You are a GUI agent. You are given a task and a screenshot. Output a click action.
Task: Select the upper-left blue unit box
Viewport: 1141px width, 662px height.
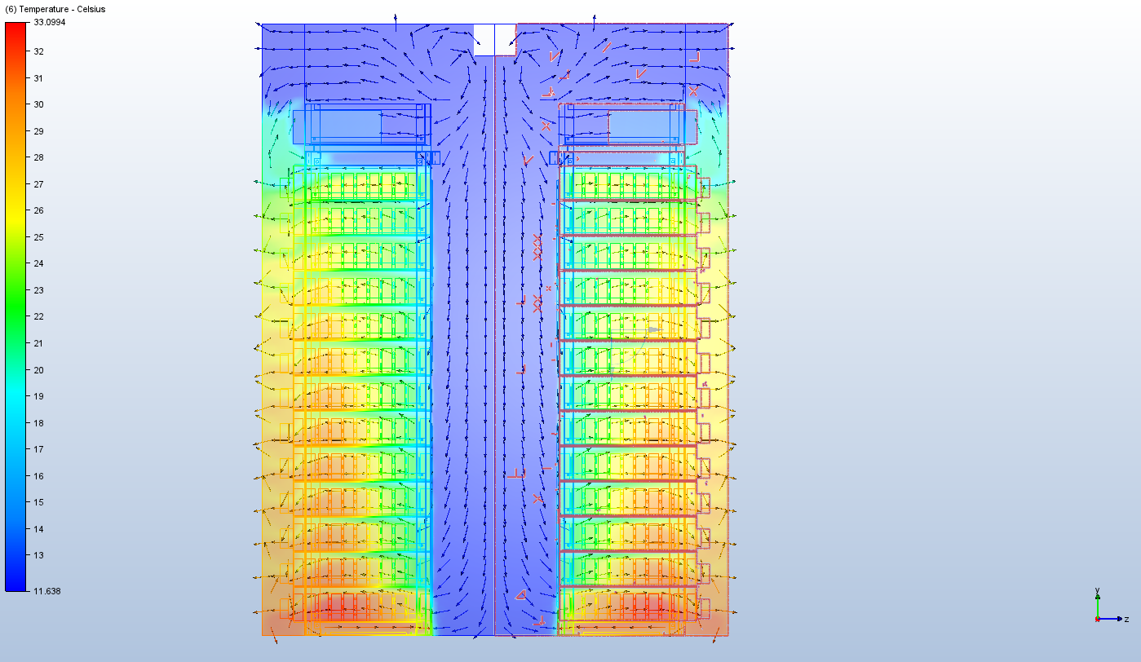click(x=360, y=126)
